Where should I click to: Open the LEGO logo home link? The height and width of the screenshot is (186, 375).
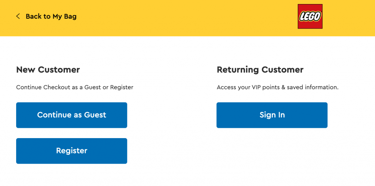tap(310, 16)
